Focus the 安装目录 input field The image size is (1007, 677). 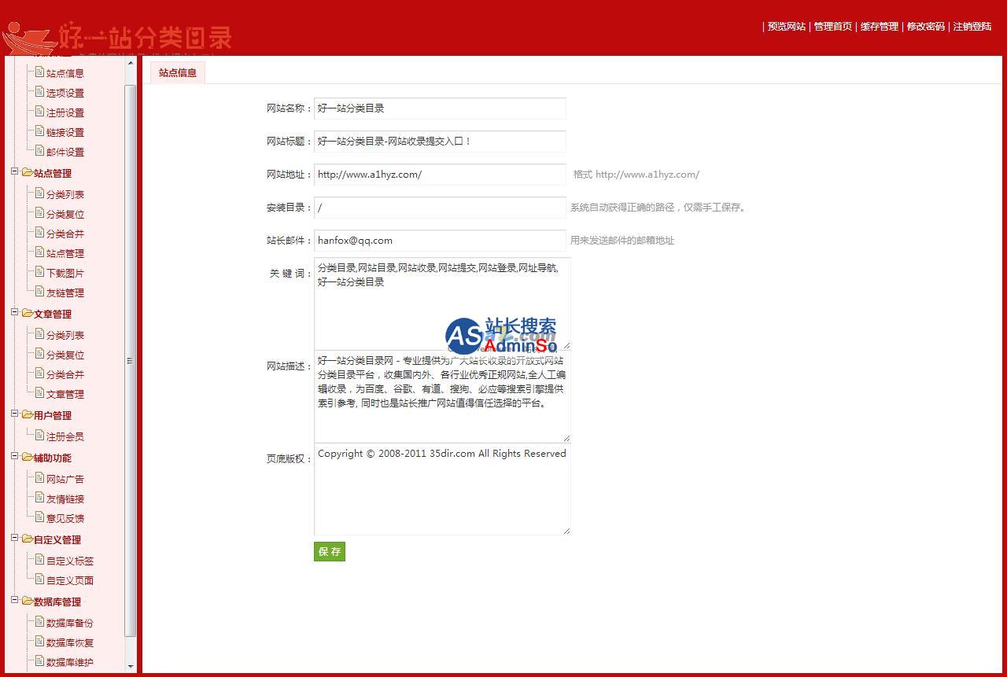click(x=440, y=208)
